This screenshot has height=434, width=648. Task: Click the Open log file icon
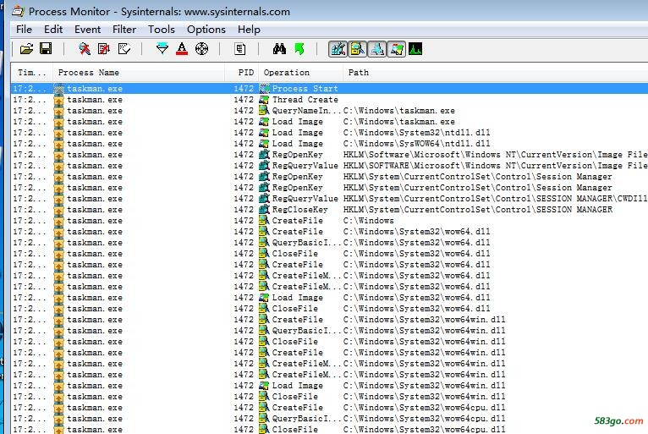[26, 49]
